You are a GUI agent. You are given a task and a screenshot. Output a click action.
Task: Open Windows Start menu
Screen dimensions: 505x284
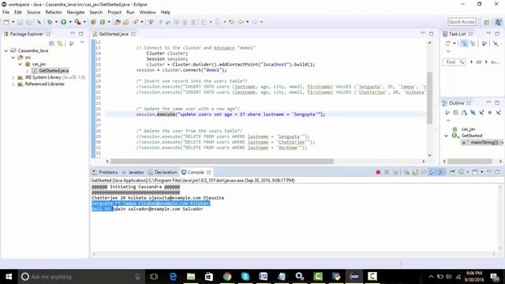click(x=9, y=277)
